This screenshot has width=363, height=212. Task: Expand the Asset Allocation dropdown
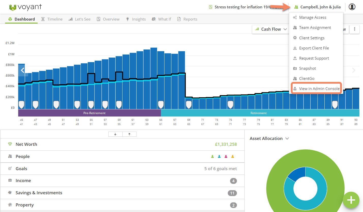point(269,138)
